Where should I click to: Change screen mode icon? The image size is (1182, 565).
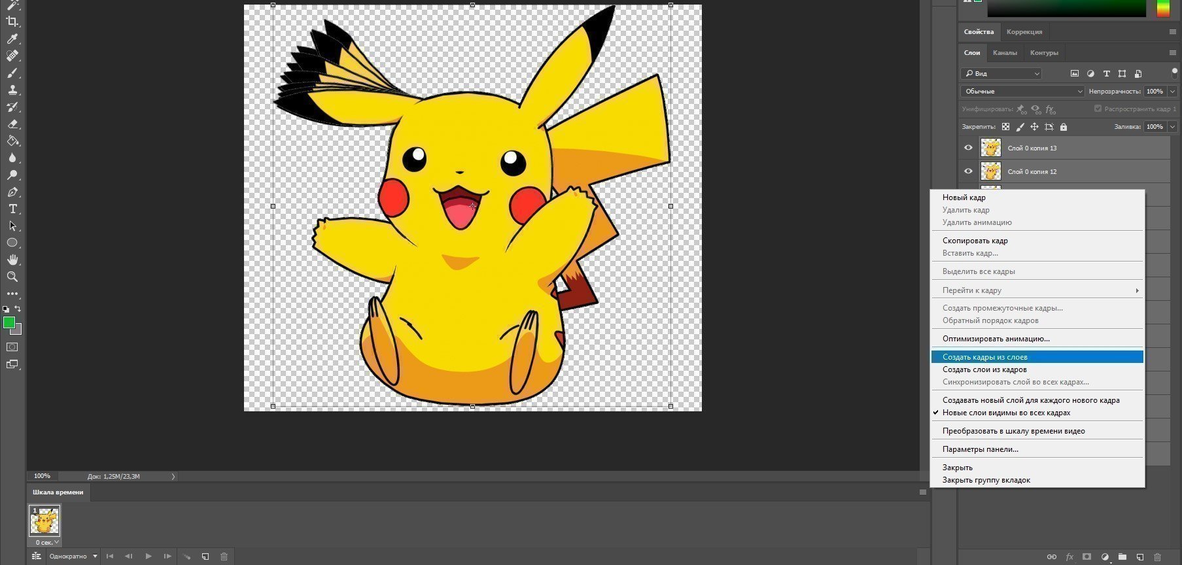[x=12, y=364]
